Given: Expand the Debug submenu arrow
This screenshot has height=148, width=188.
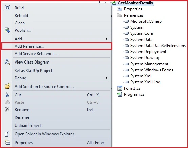Looking at the screenshot, I should click(106, 78).
